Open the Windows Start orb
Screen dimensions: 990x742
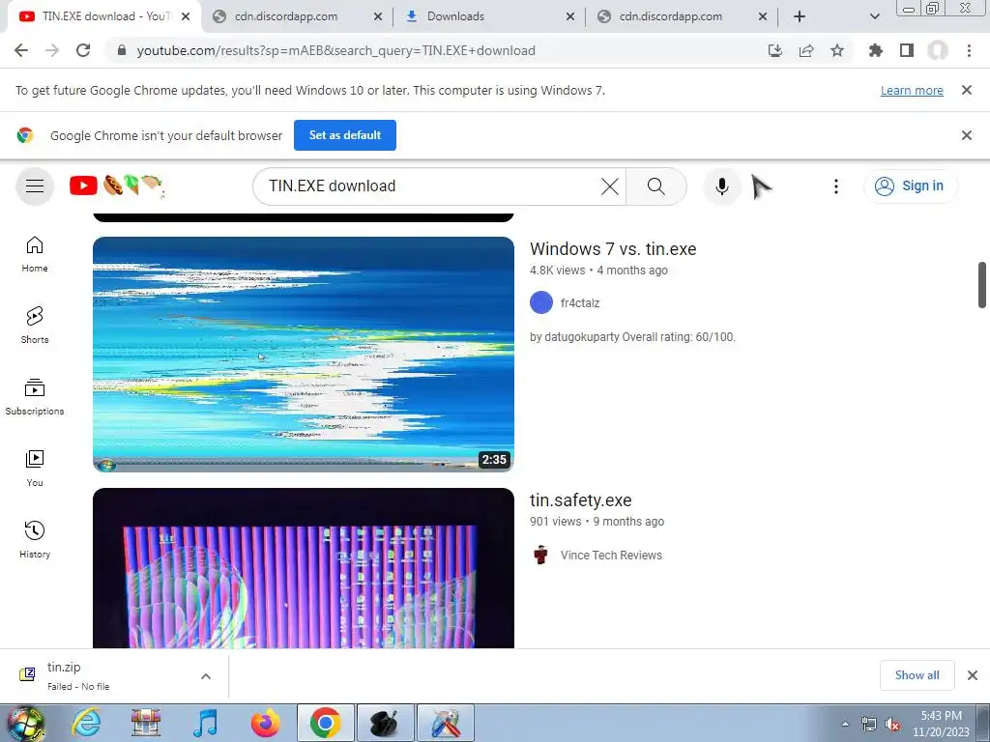coord(26,723)
